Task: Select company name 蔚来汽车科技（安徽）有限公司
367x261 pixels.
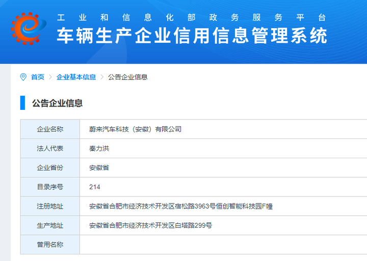Action: point(135,129)
